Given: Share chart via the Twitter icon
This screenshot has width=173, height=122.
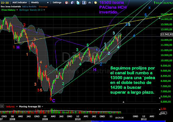Looking at the screenshot, I should tap(78, 2).
